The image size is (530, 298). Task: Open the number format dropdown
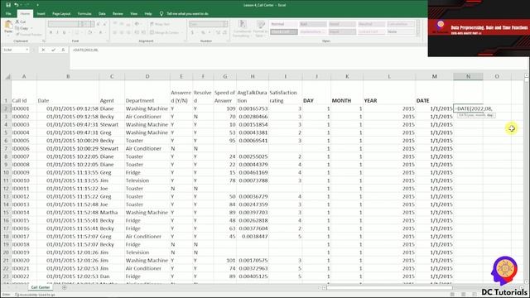point(225,24)
